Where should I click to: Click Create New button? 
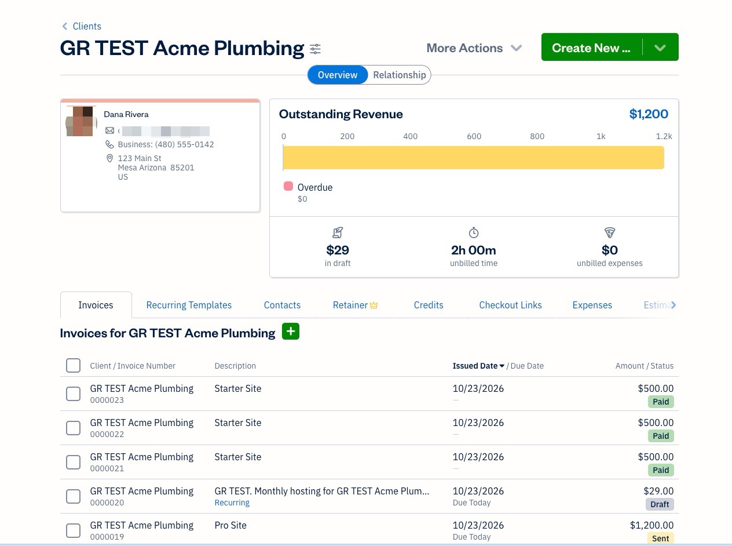tap(591, 48)
